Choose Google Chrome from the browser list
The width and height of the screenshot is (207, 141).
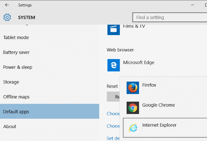pyautogui.click(x=159, y=105)
